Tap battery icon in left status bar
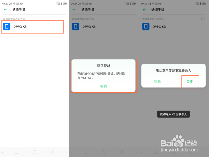 pyautogui.click(x=65, y=3)
